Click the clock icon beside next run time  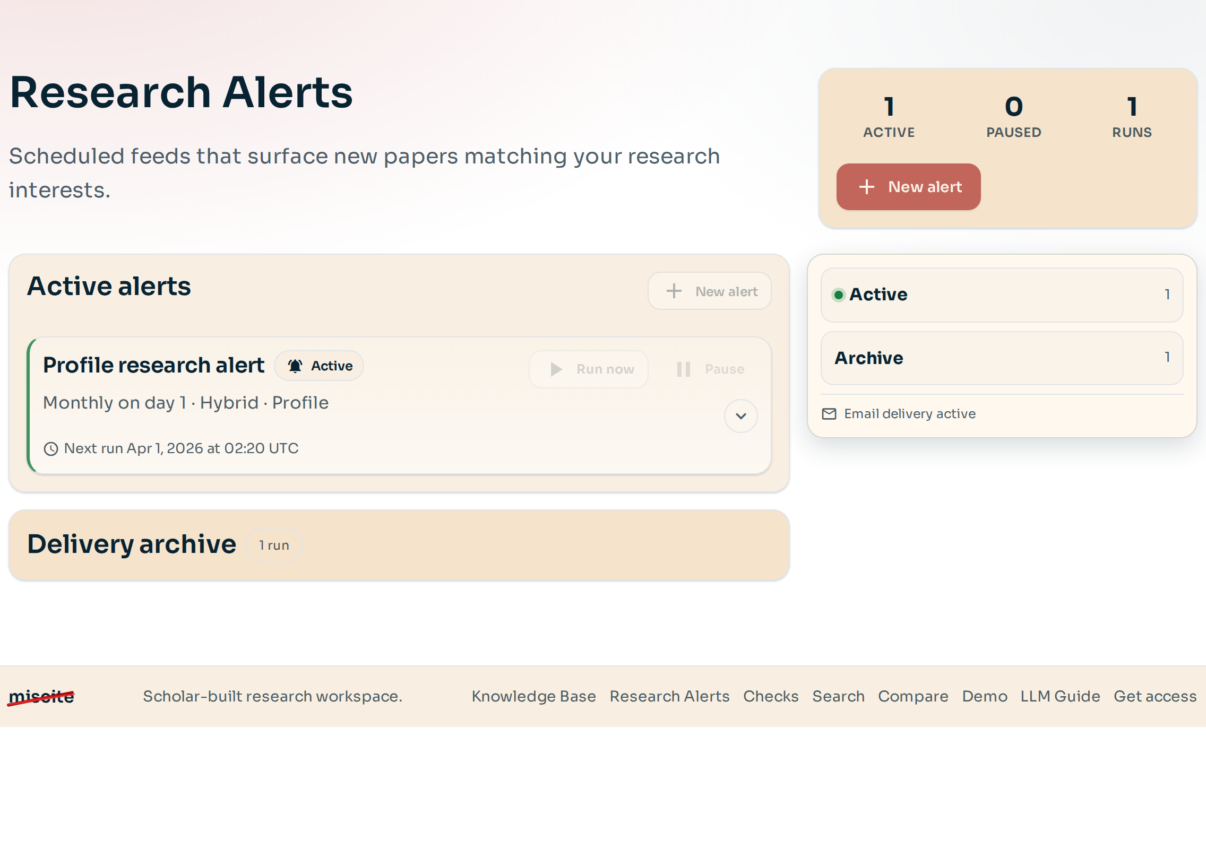pos(50,448)
